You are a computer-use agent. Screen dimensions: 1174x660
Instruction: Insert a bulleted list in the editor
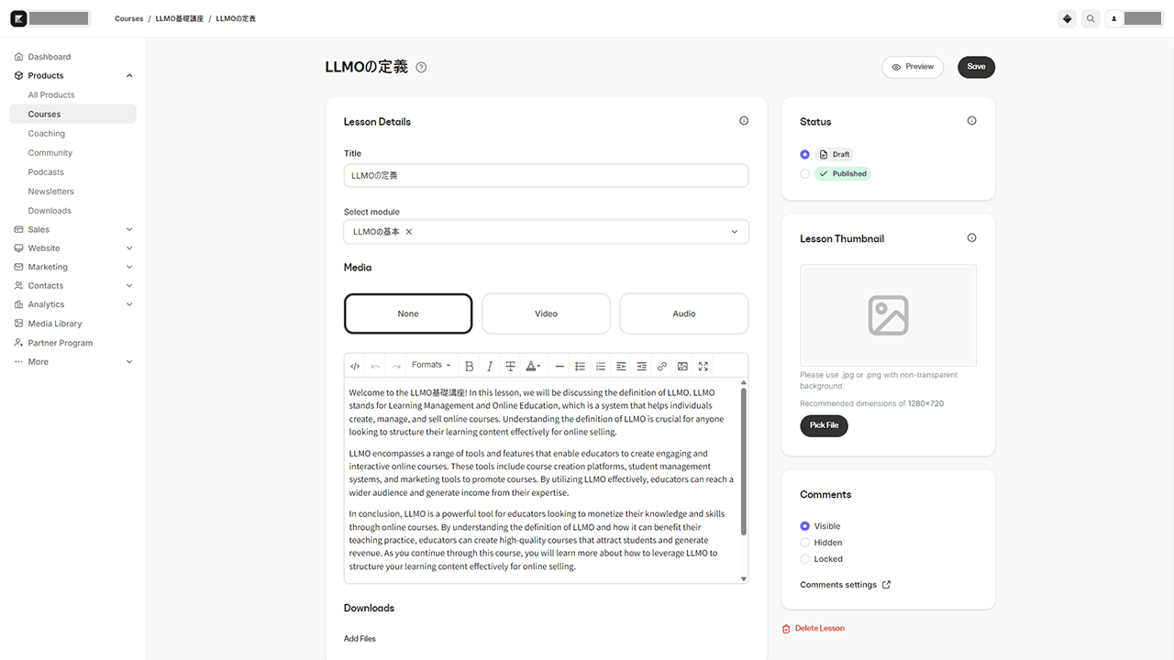pyautogui.click(x=580, y=366)
